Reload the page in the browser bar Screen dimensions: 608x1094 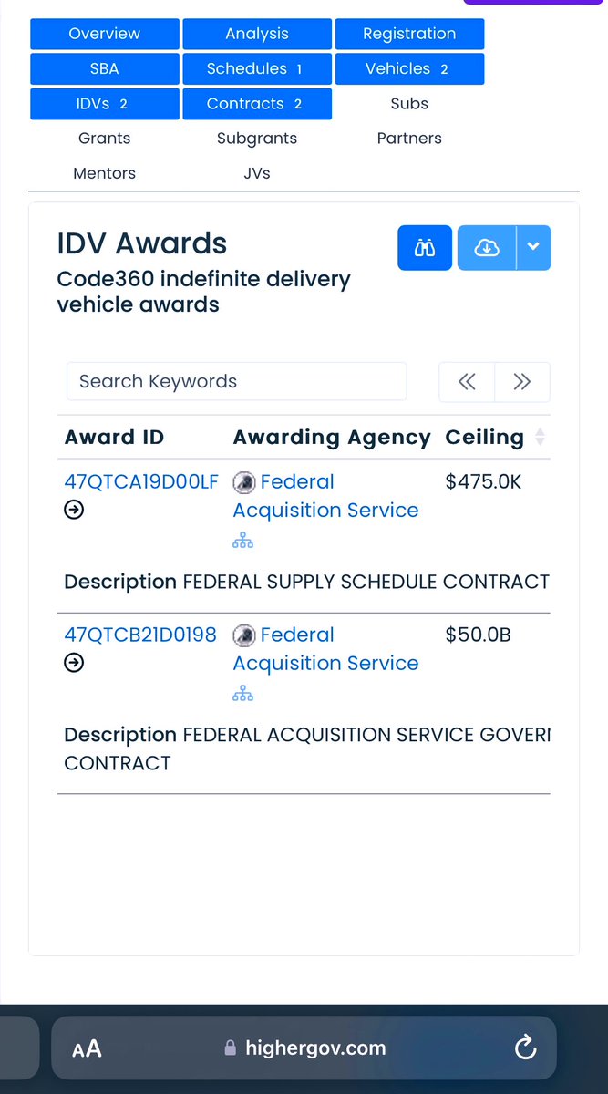click(x=525, y=1048)
